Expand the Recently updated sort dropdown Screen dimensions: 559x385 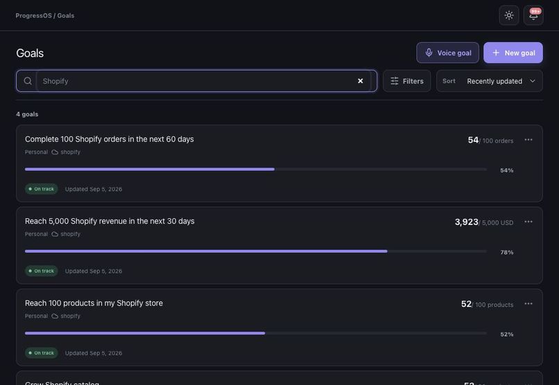(490, 81)
